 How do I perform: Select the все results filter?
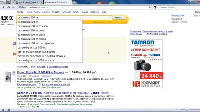coord(33,67)
